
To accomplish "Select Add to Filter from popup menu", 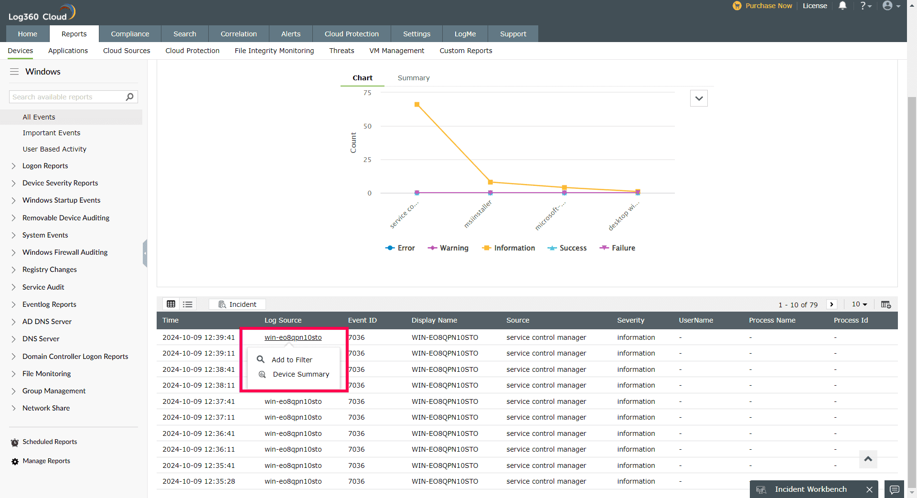I will click(292, 360).
